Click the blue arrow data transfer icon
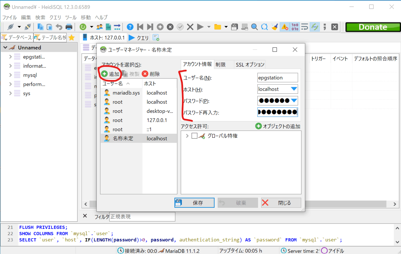The image size is (401, 254). tap(117, 27)
